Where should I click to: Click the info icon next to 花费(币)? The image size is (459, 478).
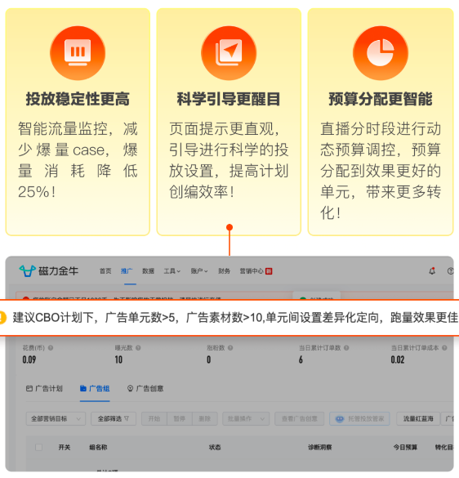click(x=51, y=348)
